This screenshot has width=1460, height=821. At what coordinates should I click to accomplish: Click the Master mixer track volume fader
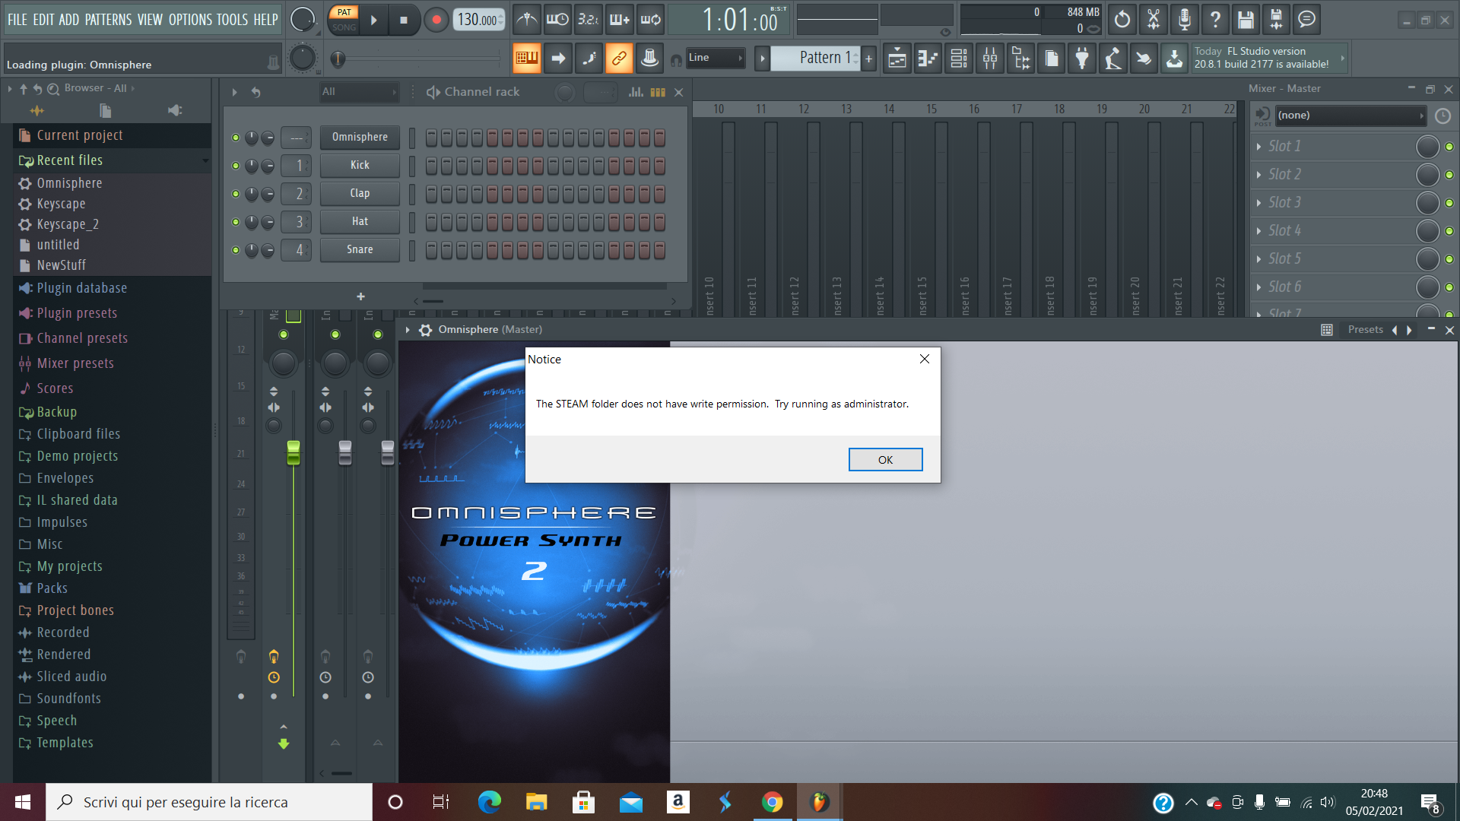pos(294,452)
